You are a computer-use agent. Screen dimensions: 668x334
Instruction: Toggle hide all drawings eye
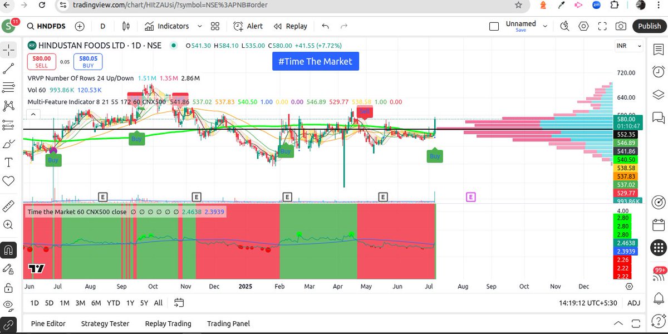click(8, 306)
